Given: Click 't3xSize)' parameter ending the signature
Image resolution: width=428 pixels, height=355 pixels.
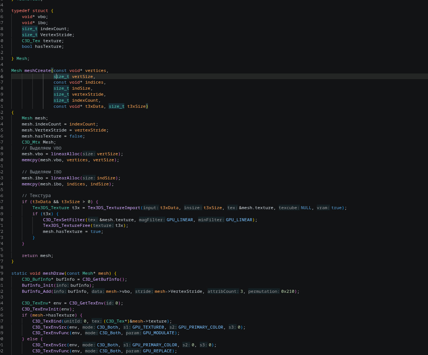Looking at the screenshot, I should pyautogui.click(x=138, y=106).
